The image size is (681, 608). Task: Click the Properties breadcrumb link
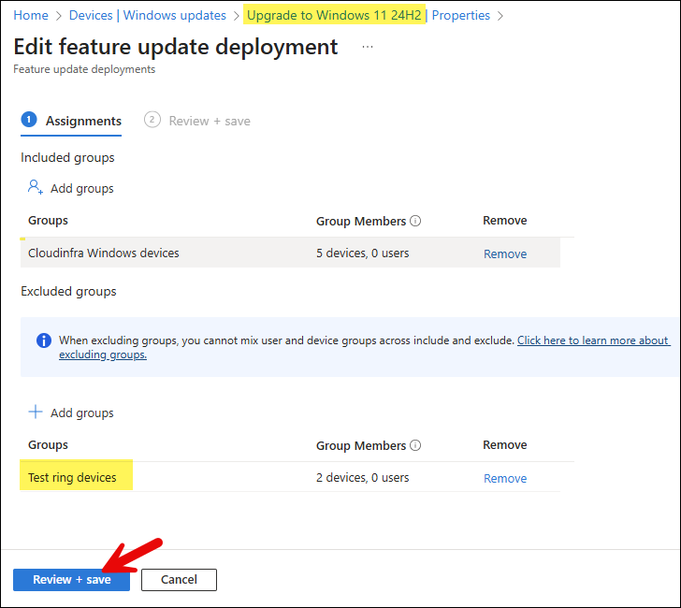click(x=461, y=15)
